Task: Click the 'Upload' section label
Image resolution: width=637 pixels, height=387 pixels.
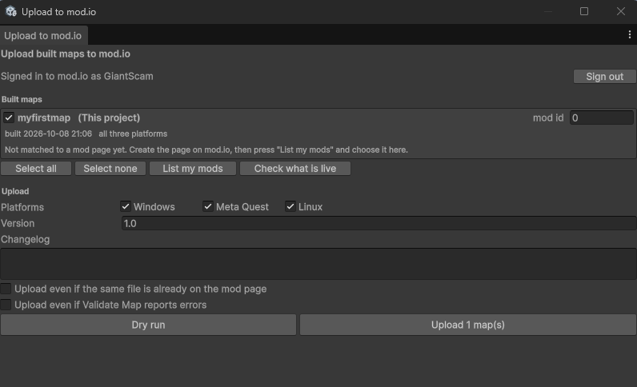Action: tap(15, 191)
